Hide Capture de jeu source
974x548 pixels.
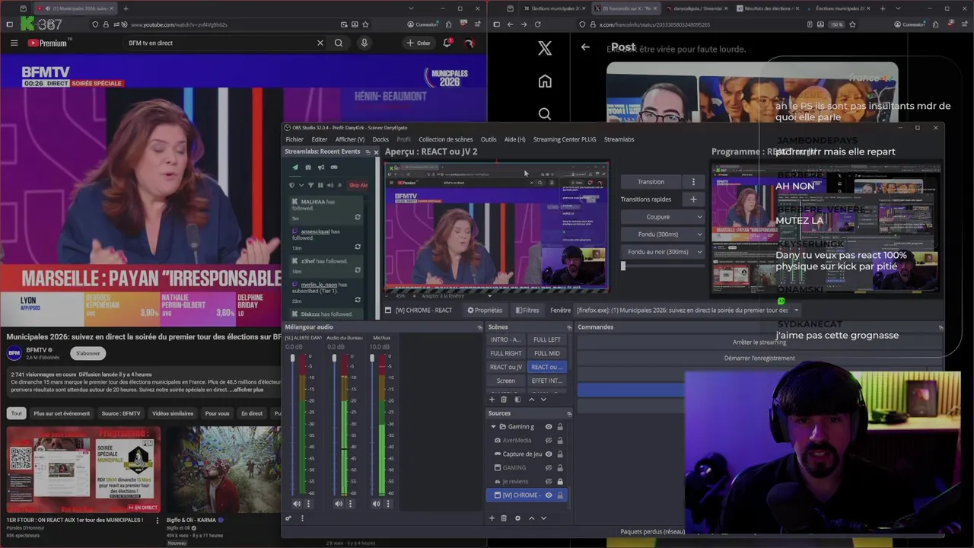548,454
